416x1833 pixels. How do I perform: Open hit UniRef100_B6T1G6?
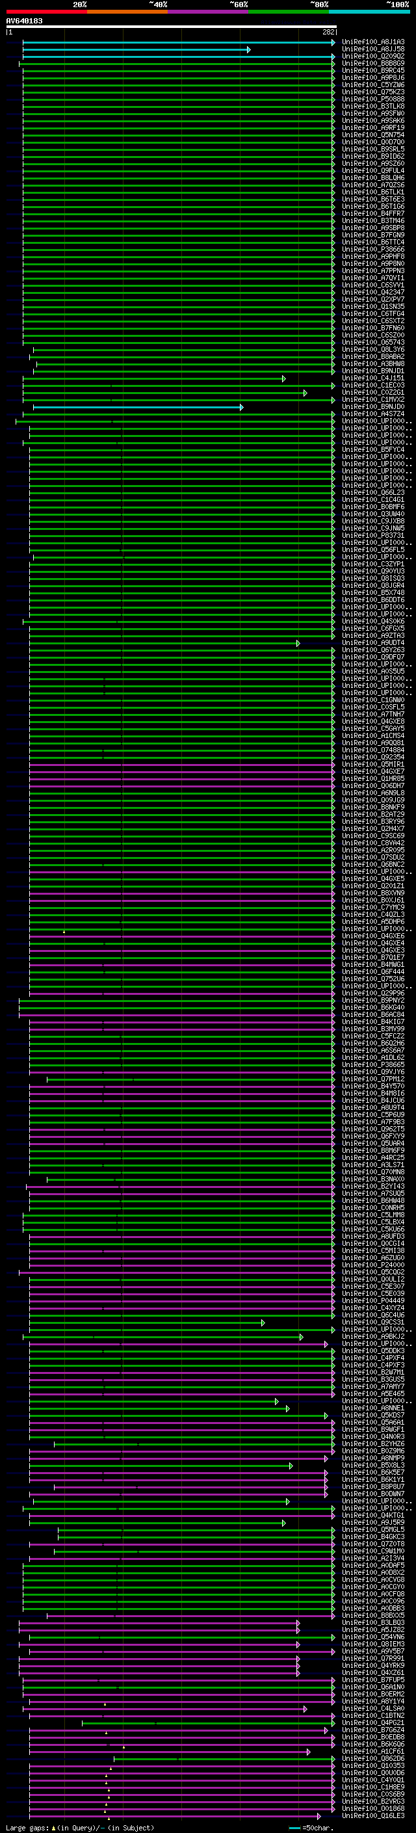(x=373, y=206)
